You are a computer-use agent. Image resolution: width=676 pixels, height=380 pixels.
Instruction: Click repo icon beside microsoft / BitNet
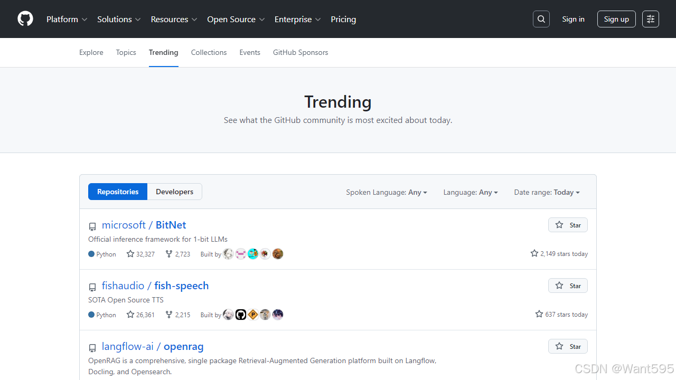[x=92, y=226]
